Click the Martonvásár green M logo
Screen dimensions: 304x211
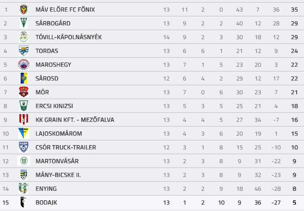[24, 161]
